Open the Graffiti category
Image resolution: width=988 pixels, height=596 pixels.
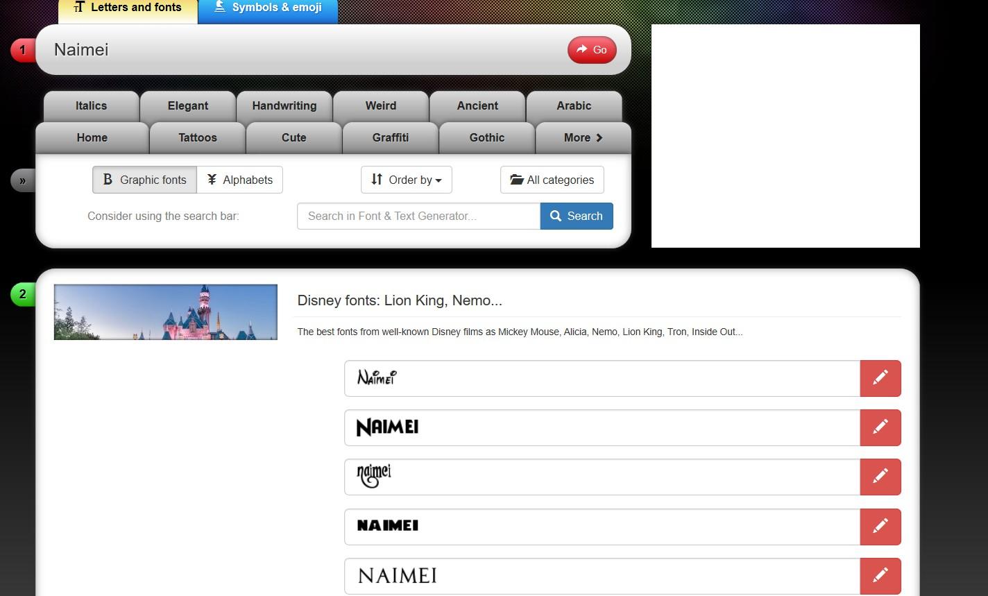coord(391,138)
